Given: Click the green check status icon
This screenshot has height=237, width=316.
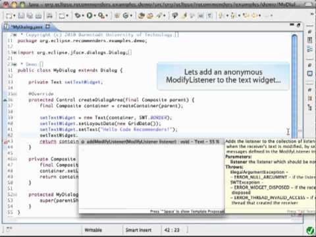Looking at the screenshot, I should pyautogui.click(x=310, y=230).
